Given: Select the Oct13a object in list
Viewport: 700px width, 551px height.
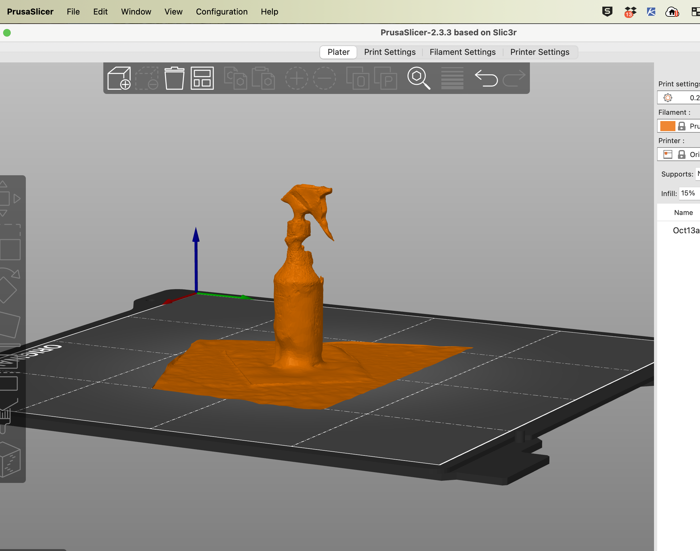Looking at the screenshot, I should pos(686,230).
